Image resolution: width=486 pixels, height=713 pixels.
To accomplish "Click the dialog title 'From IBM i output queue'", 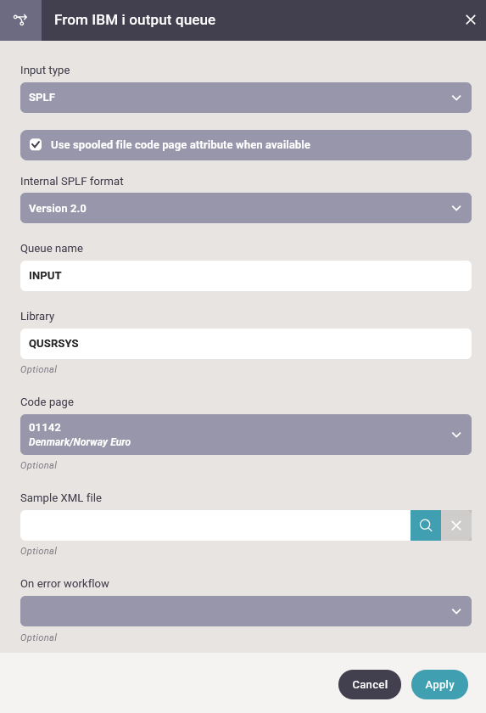I will [135, 20].
